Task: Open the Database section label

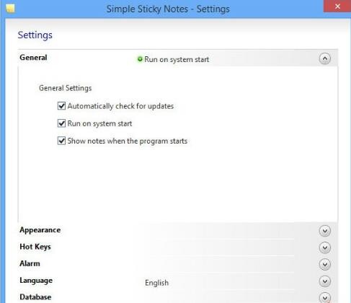Action: (x=35, y=297)
